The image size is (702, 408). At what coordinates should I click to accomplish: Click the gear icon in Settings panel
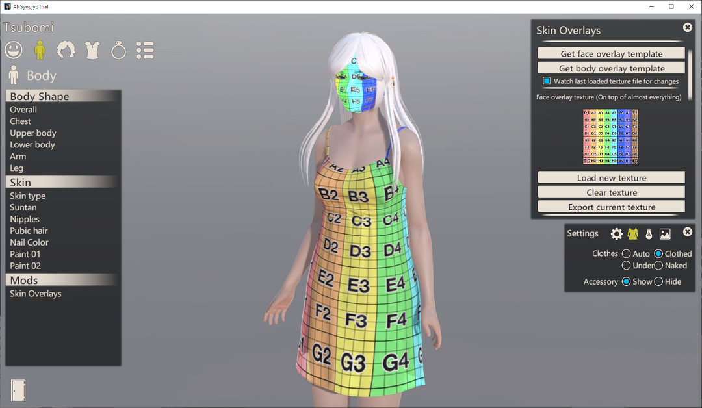point(616,234)
